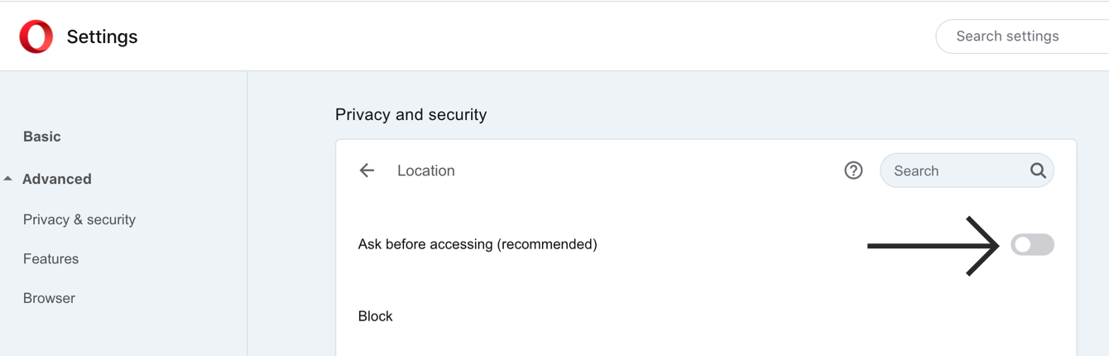The width and height of the screenshot is (1109, 356).
Task: Open the Browser sidebar item
Action: (x=49, y=298)
